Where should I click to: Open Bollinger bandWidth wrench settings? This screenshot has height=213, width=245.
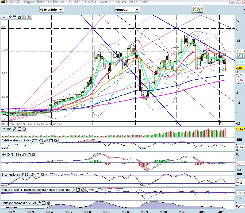pos(39,203)
